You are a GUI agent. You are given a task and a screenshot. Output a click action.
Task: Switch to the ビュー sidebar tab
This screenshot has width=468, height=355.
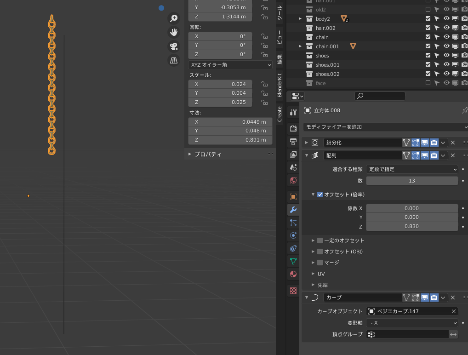(280, 37)
